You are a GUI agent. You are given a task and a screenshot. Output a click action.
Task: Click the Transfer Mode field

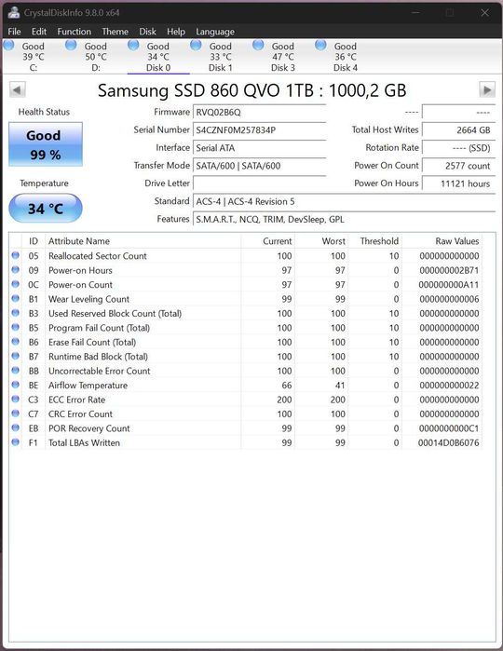pos(260,166)
